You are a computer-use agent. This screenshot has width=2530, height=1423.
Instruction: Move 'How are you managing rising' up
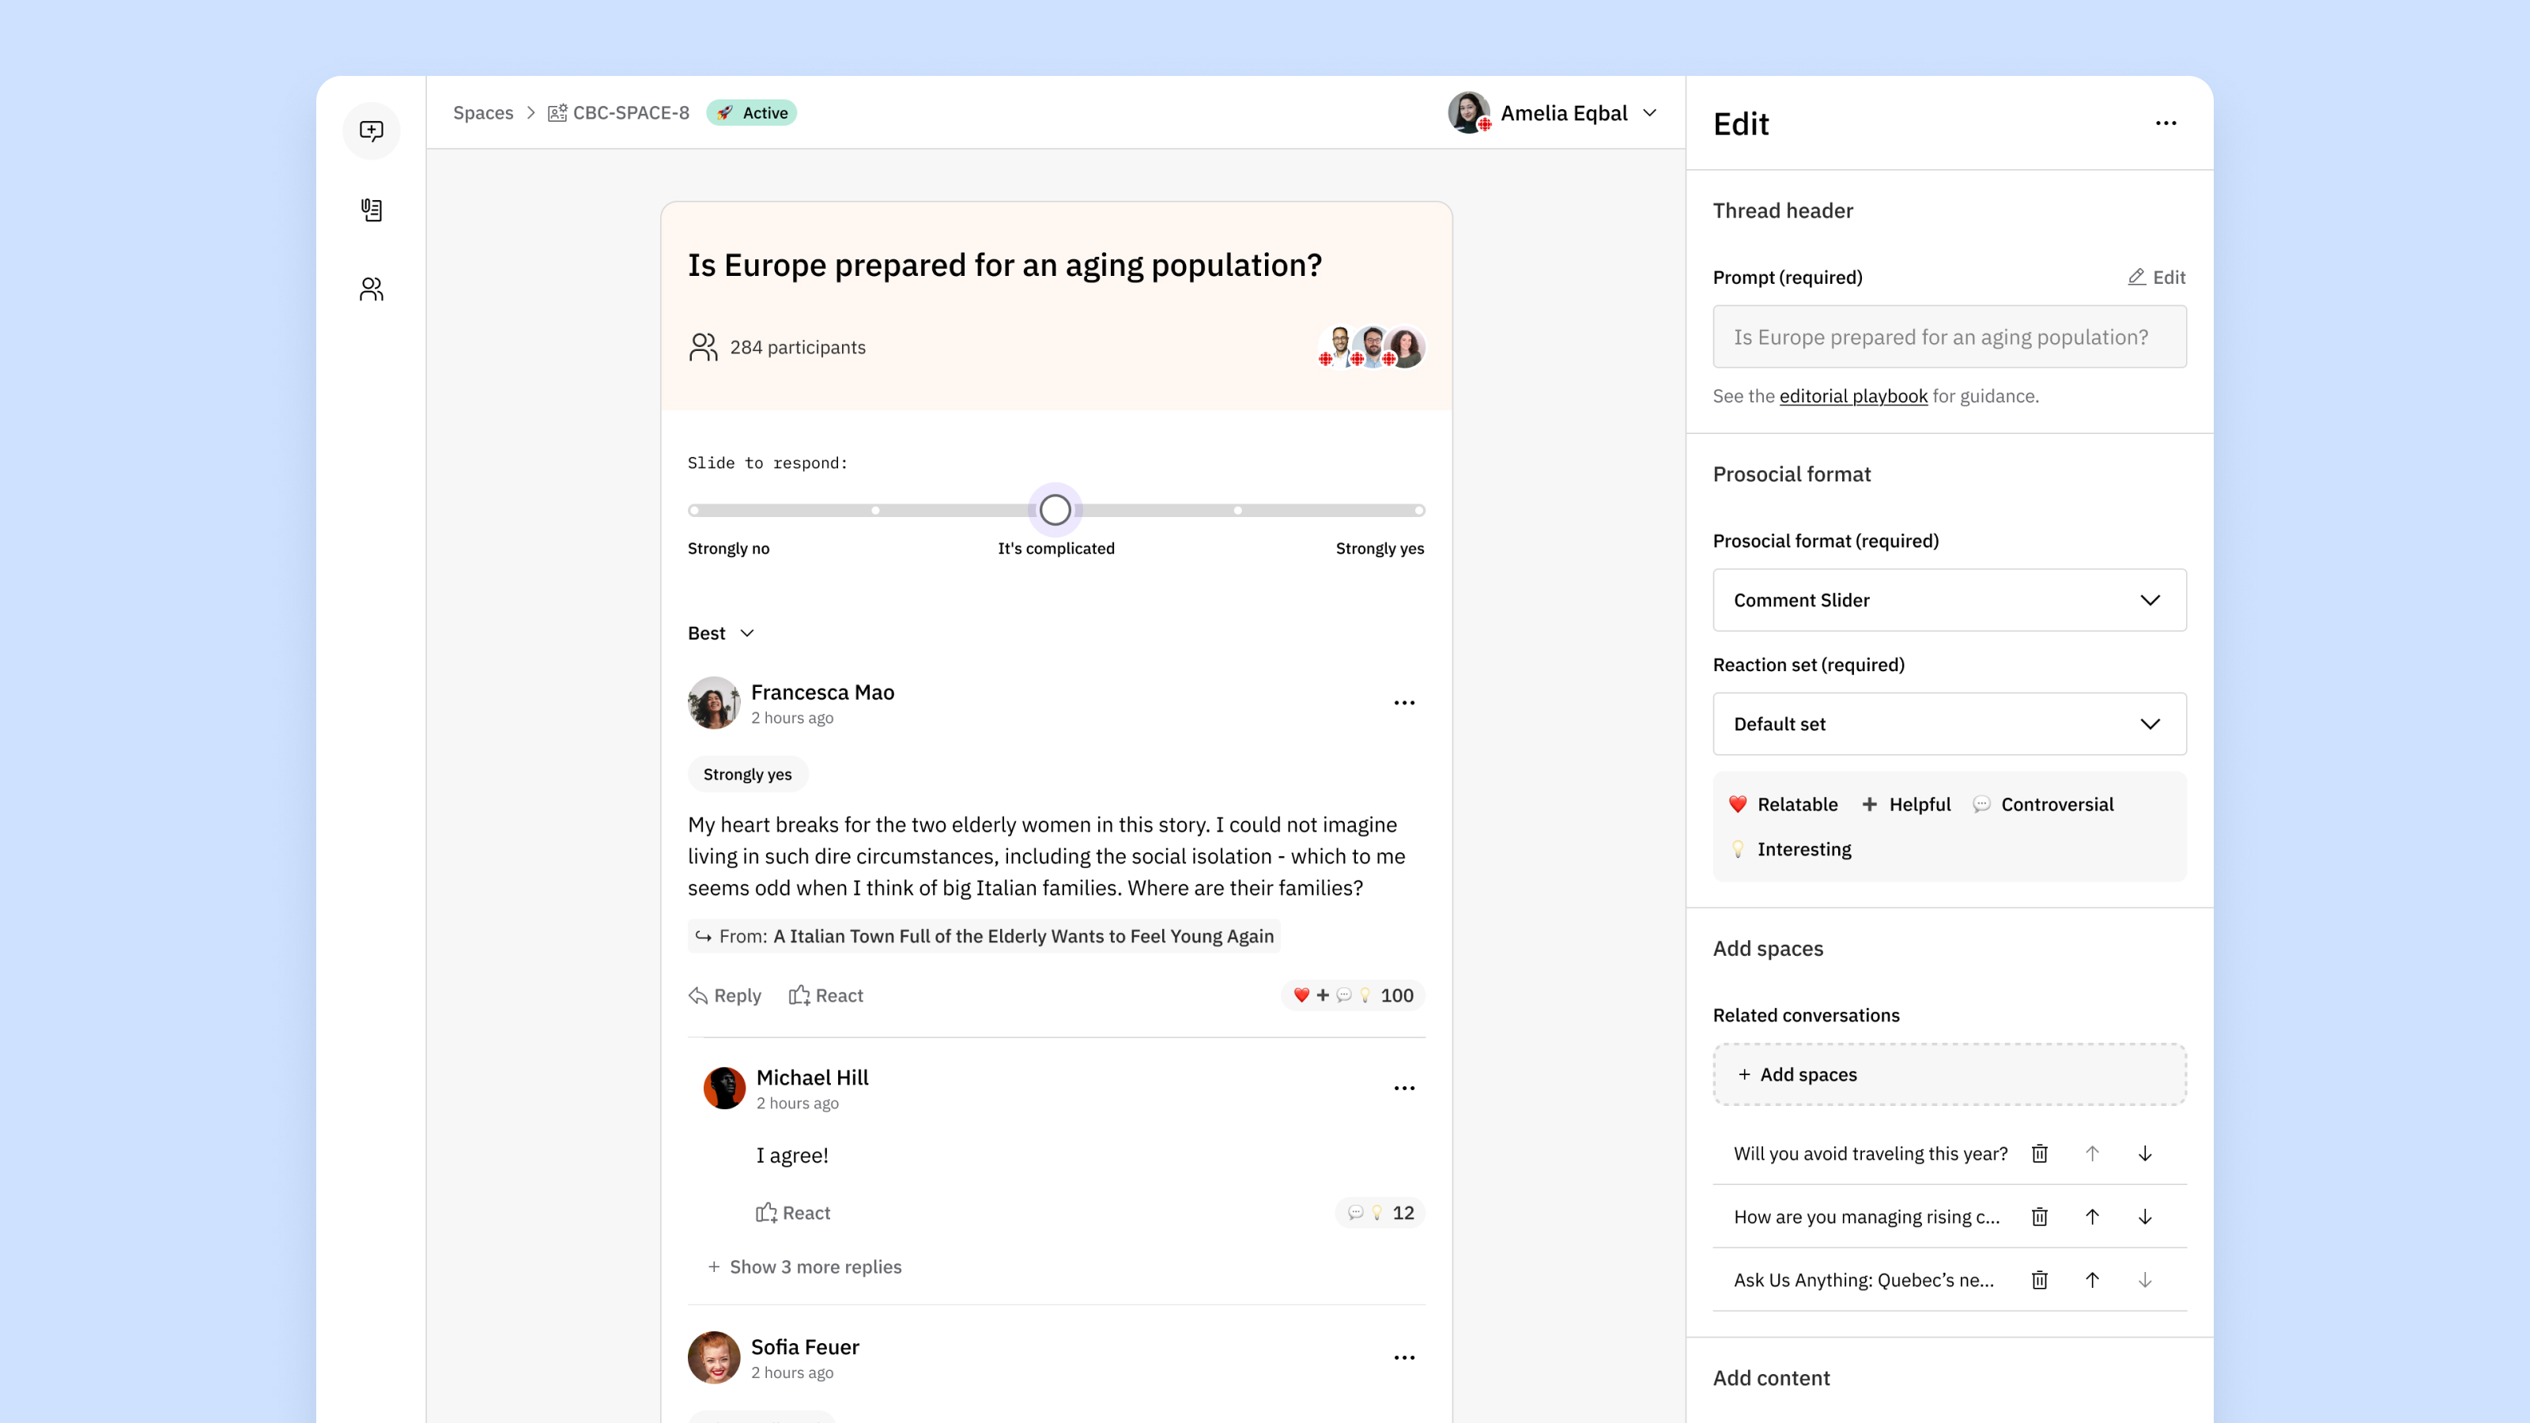2092,1217
